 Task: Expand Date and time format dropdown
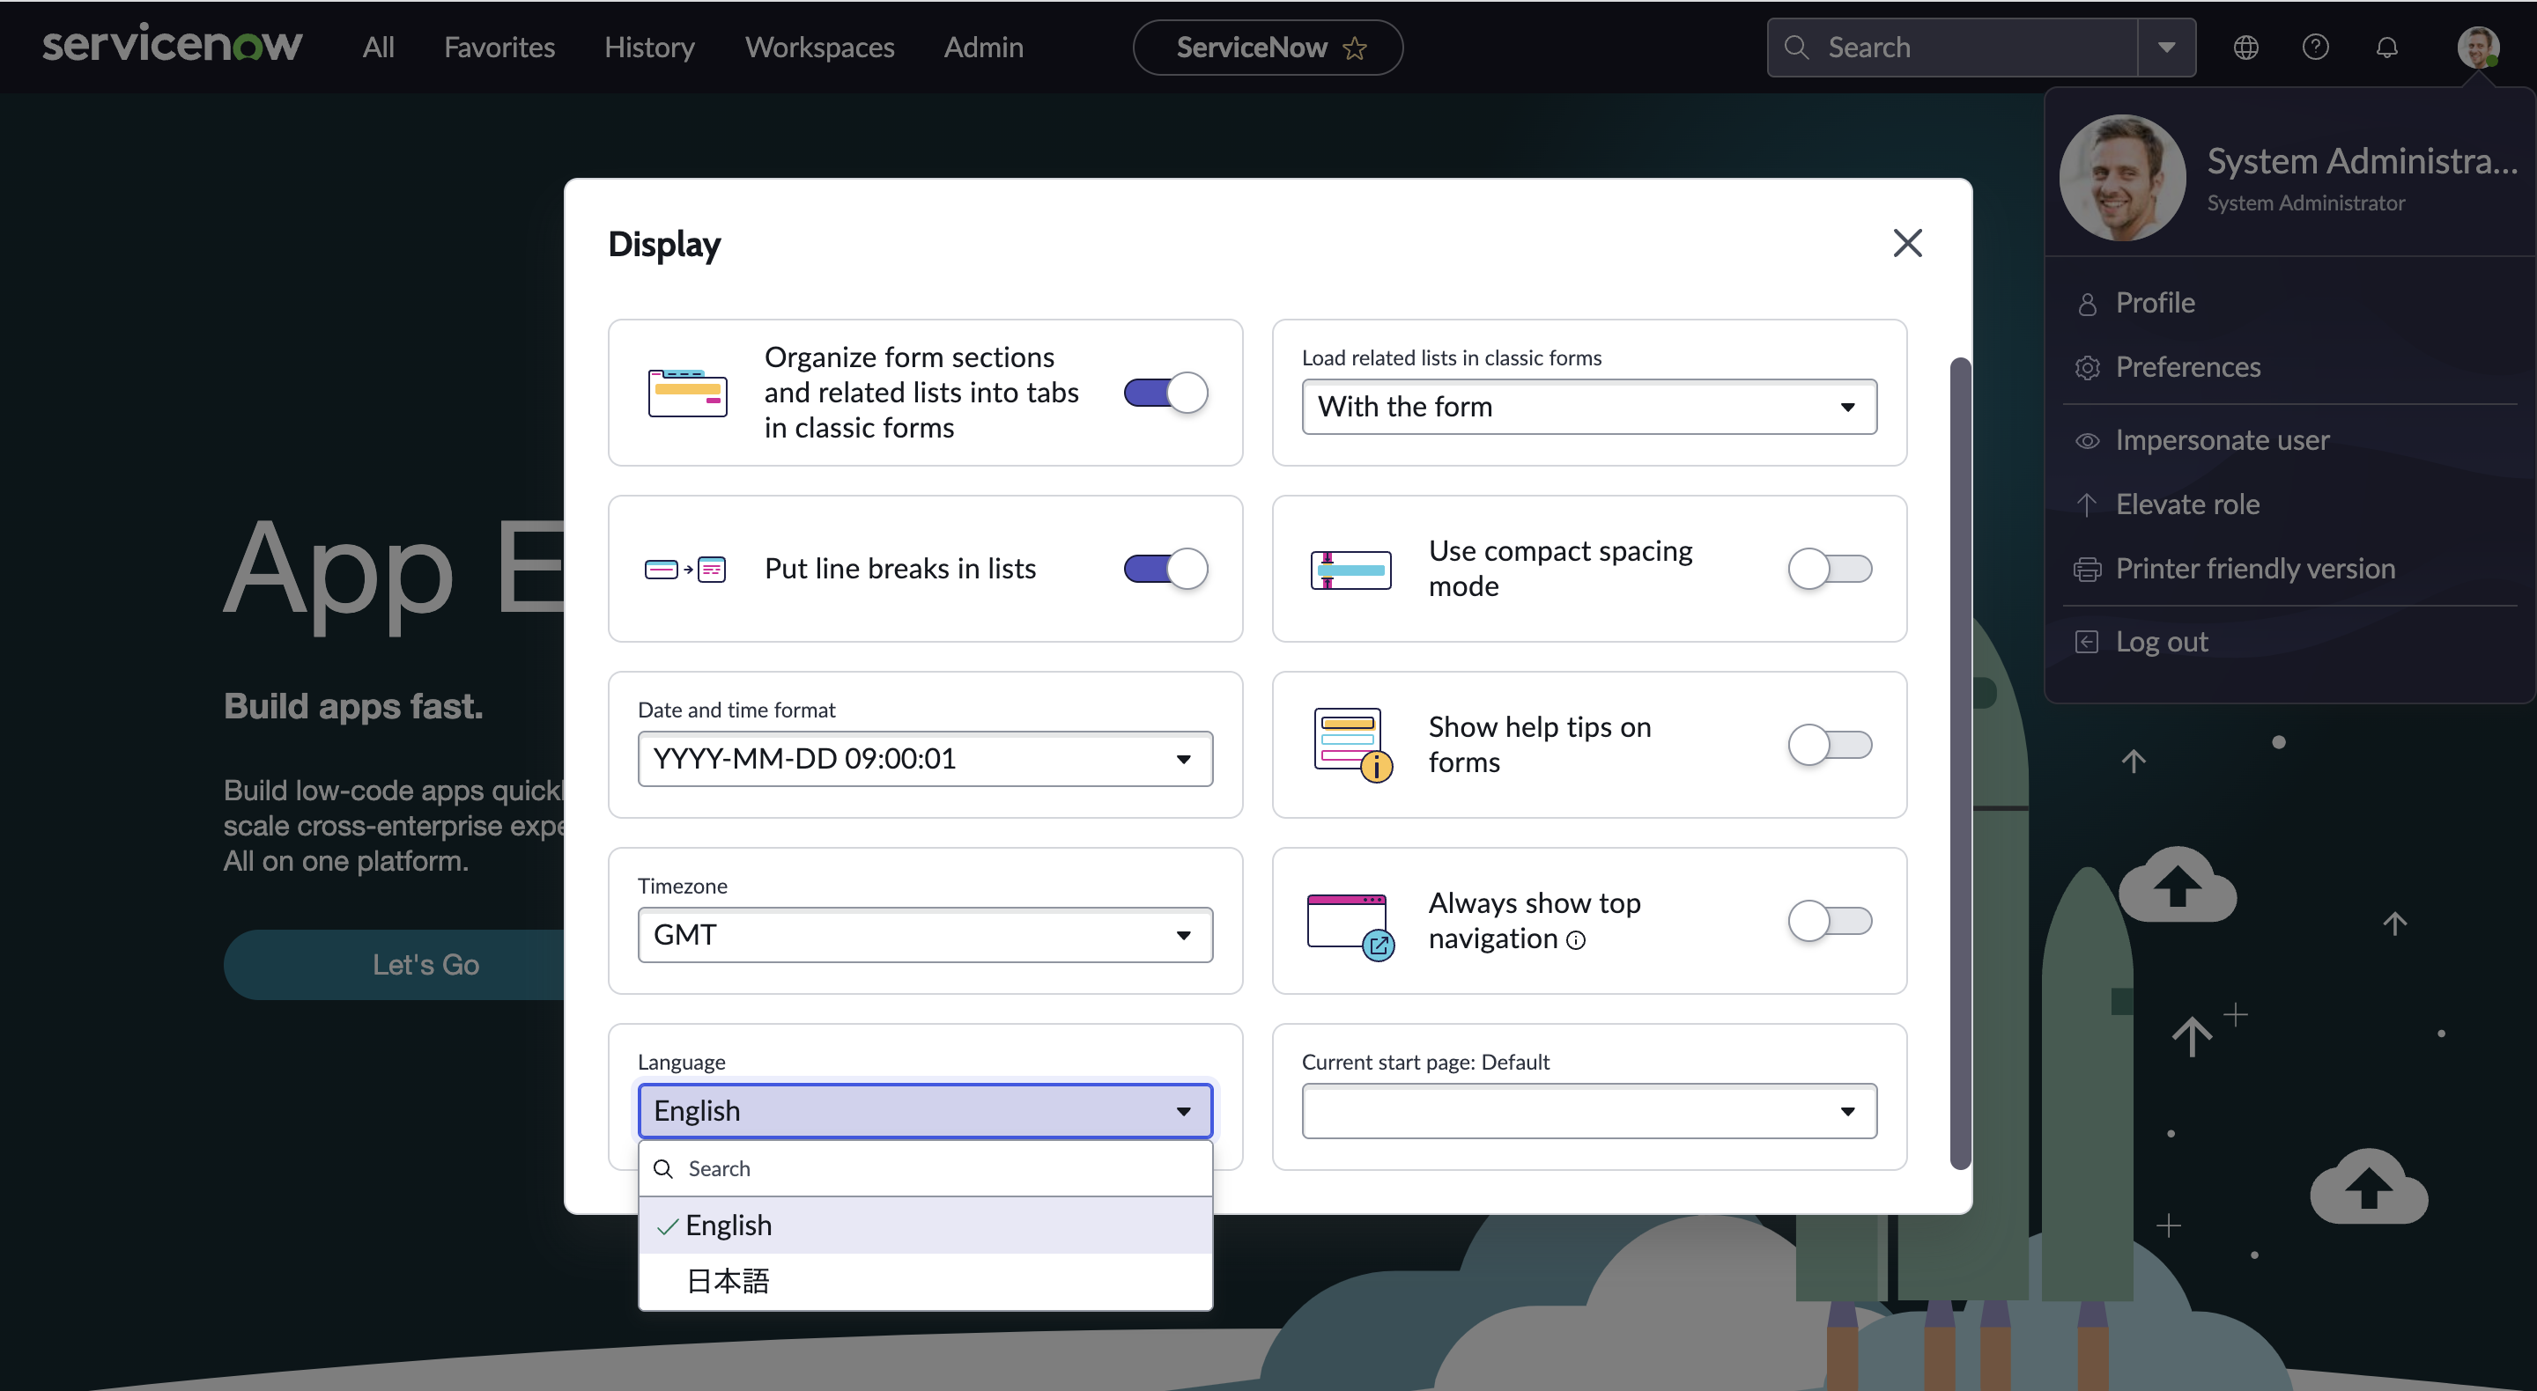(x=925, y=759)
